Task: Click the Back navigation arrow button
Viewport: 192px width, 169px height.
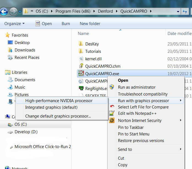Action: [4, 12]
